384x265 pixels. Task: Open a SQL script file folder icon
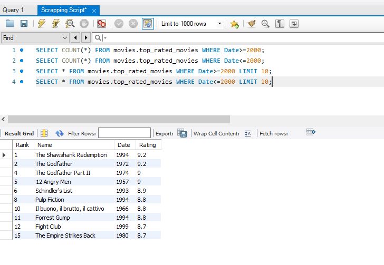(10, 24)
